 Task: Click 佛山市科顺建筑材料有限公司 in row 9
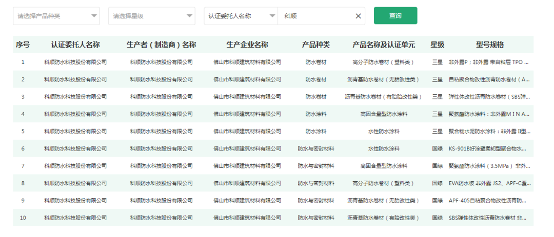pyautogui.click(x=247, y=200)
